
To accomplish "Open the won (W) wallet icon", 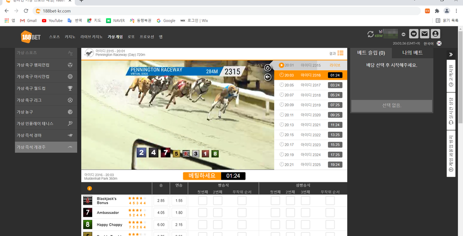I will click(x=414, y=34).
